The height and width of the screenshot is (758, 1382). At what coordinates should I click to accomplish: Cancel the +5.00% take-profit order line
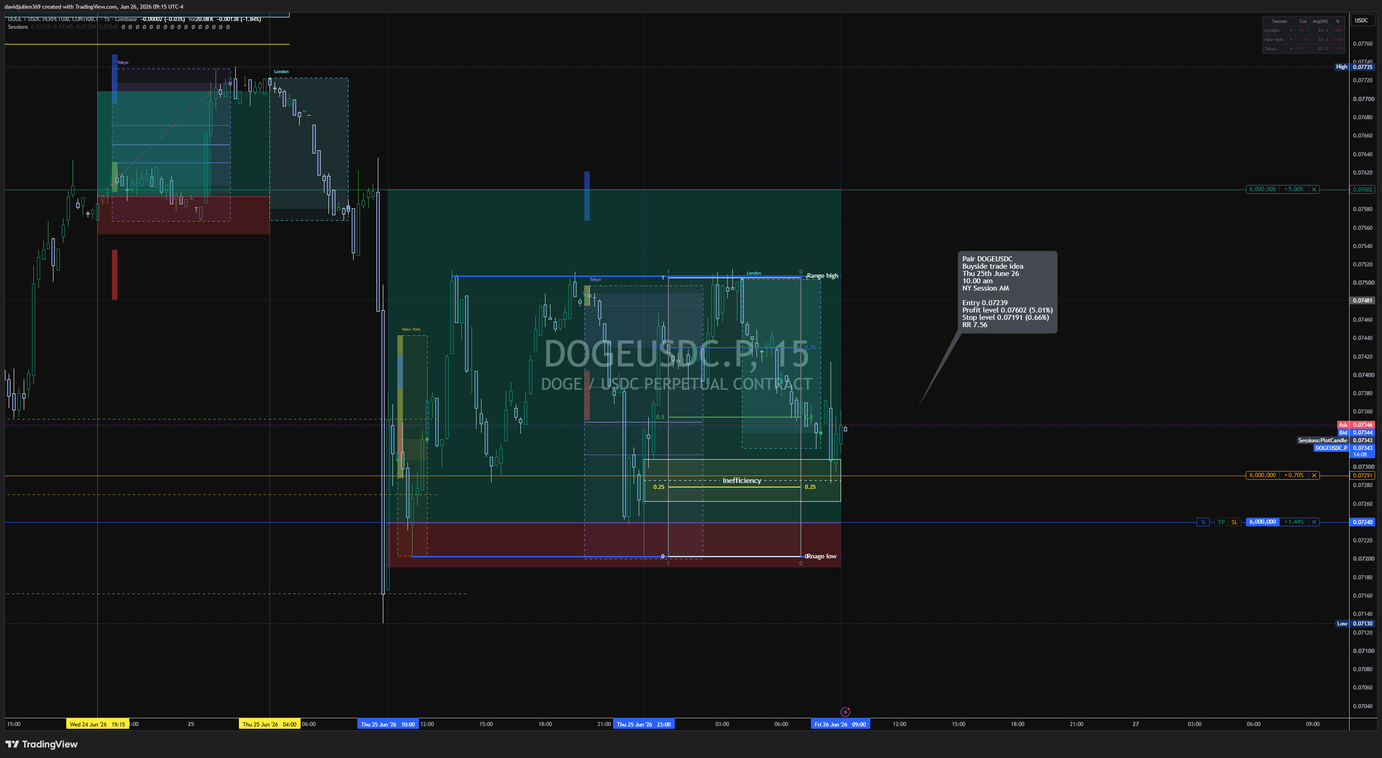[1314, 189]
